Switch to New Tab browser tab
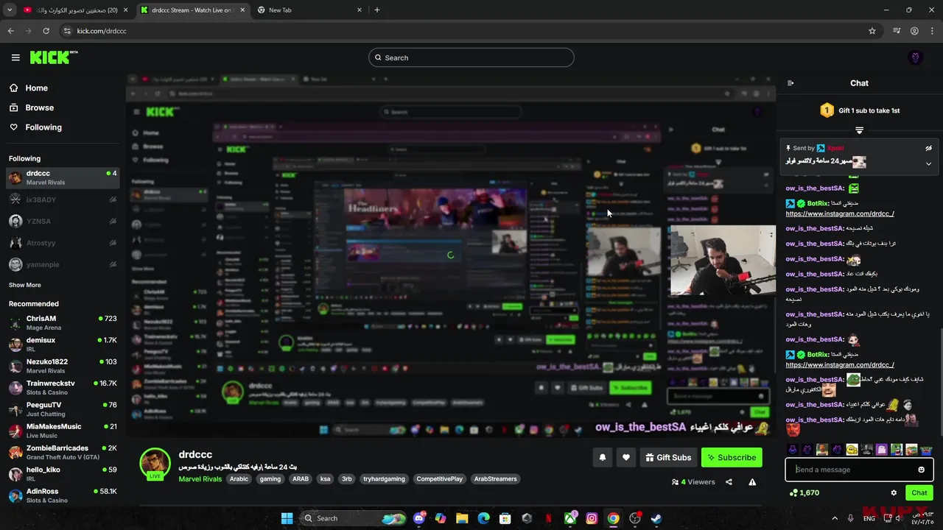The width and height of the screenshot is (943, 530). coord(309,10)
